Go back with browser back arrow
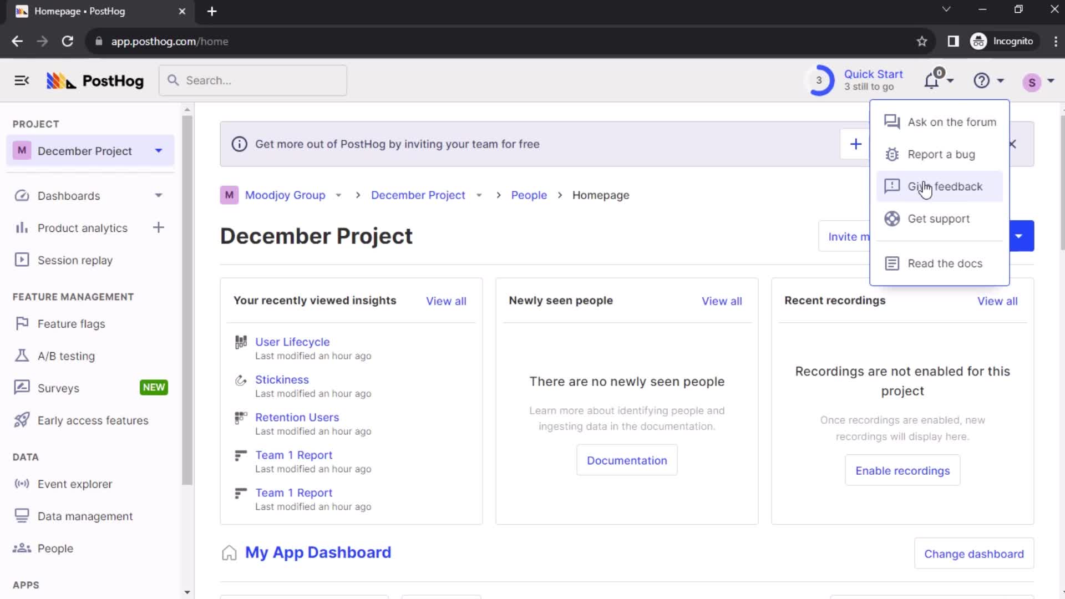The image size is (1065, 599). pos(17,42)
